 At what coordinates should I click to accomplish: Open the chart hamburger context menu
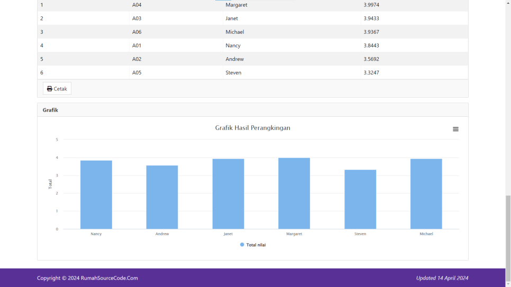tap(455, 129)
